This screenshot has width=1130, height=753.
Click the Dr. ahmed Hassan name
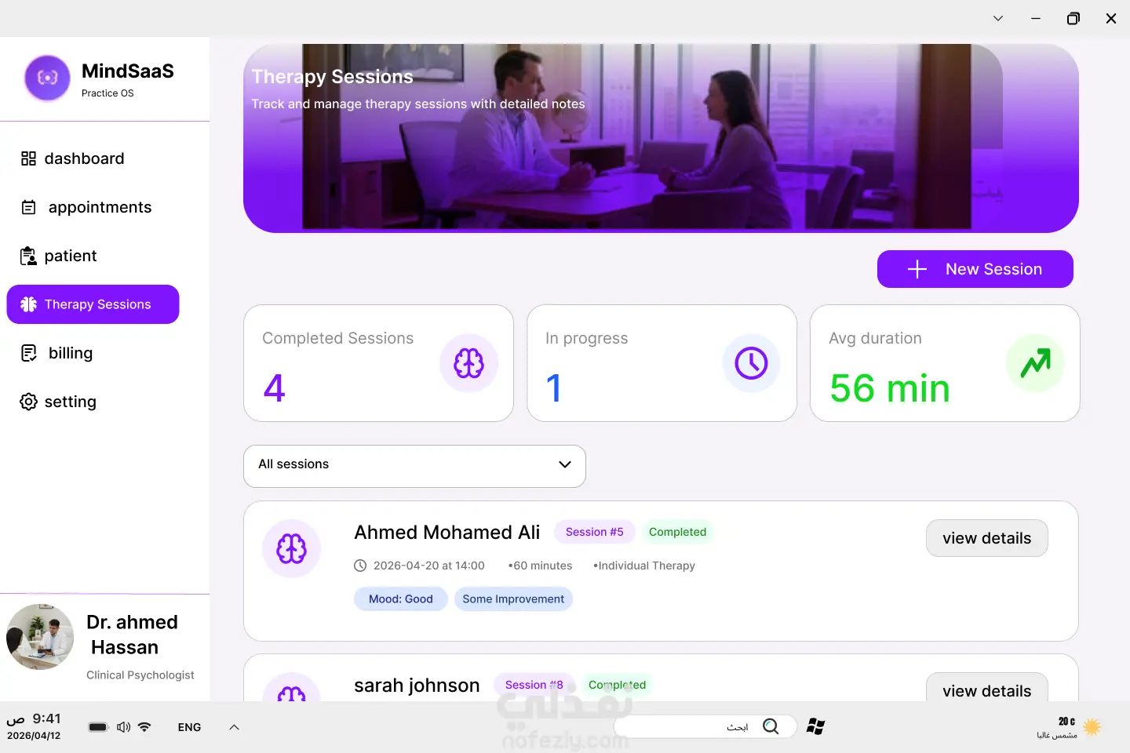point(132,635)
